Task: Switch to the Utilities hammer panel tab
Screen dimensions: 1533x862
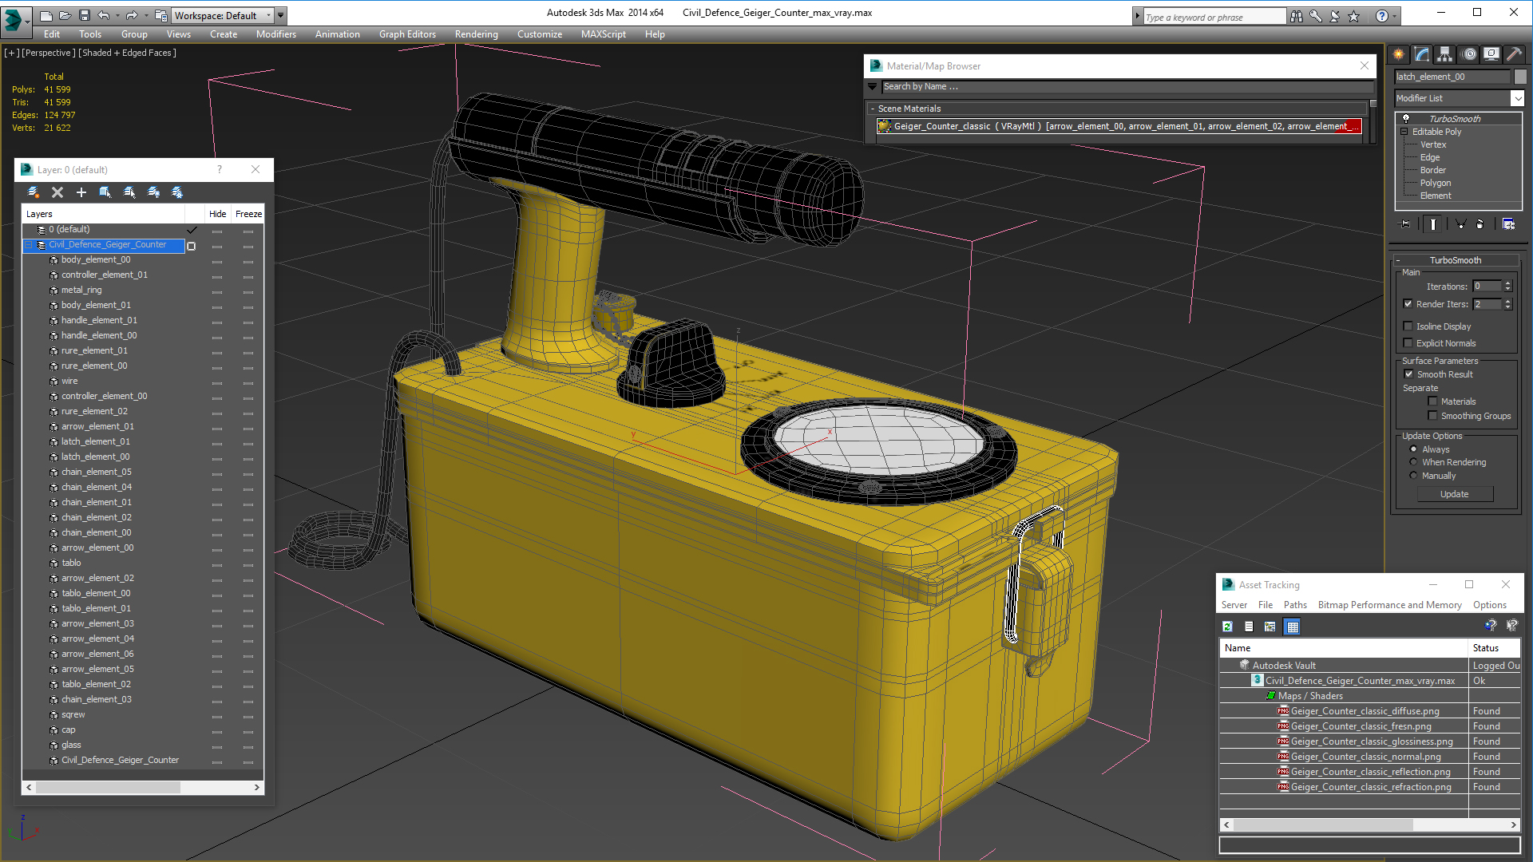Action: click(x=1515, y=54)
